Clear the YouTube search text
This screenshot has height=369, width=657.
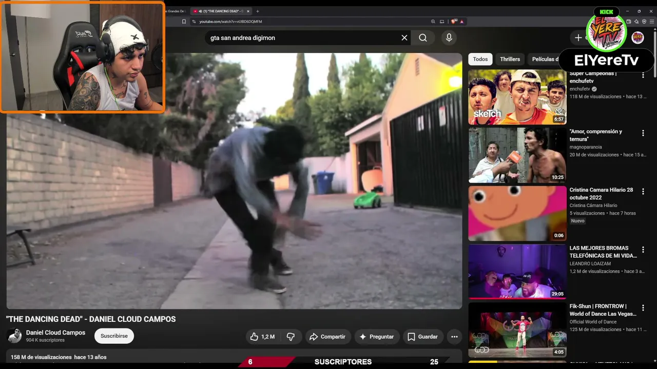pos(404,37)
